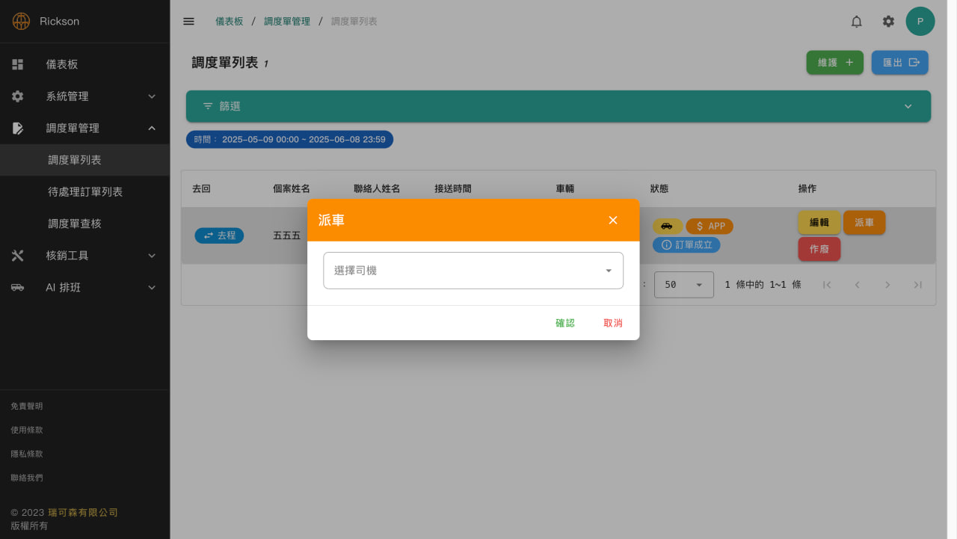
Task: Select 調度單查核 in sidebar
Action: tap(84, 224)
